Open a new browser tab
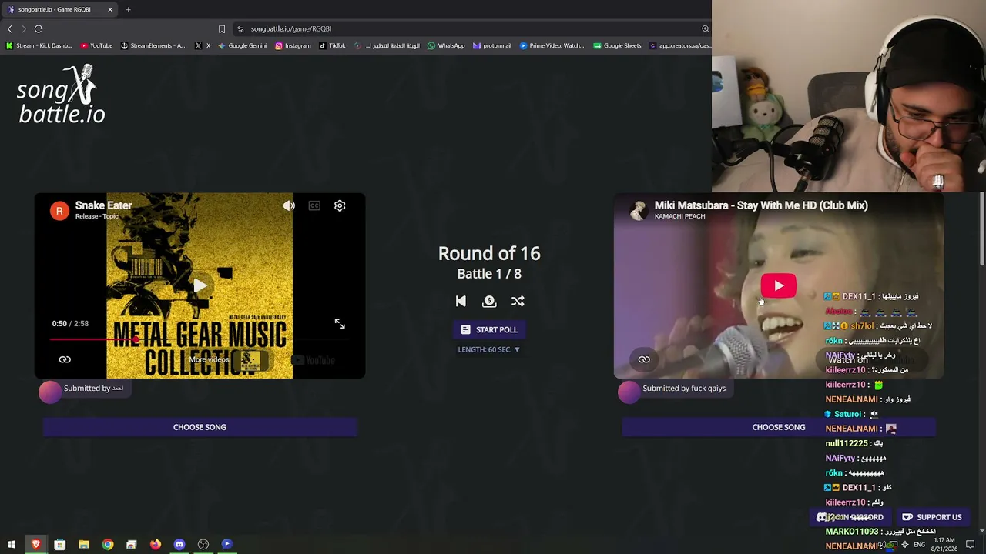The width and height of the screenshot is (986, 554). 128,9
